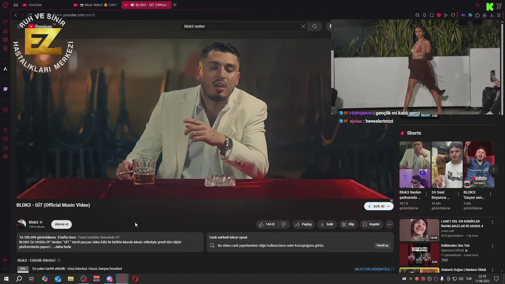Click the Blok3 channel avatar
The image size is (505, 284).
[x=21, y=224]
